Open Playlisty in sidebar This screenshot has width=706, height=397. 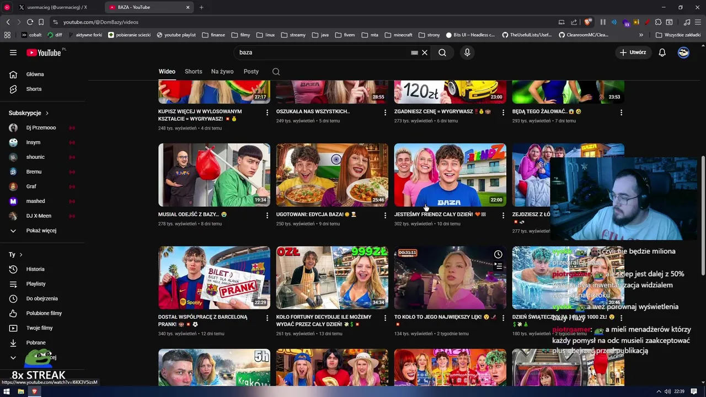click(x=42, y=284)
